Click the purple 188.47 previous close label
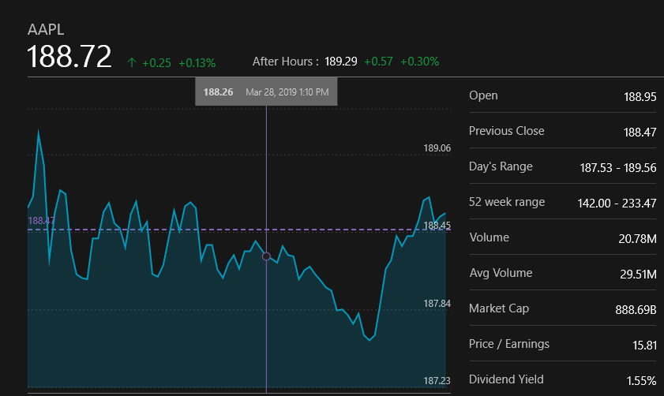The image size is (664, 396). 40,221
